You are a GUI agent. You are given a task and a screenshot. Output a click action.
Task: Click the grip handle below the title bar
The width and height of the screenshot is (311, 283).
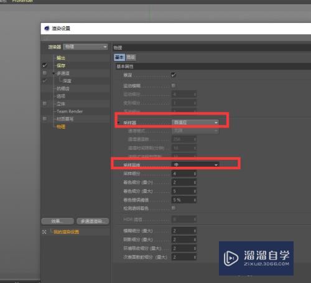click(45, 38)
